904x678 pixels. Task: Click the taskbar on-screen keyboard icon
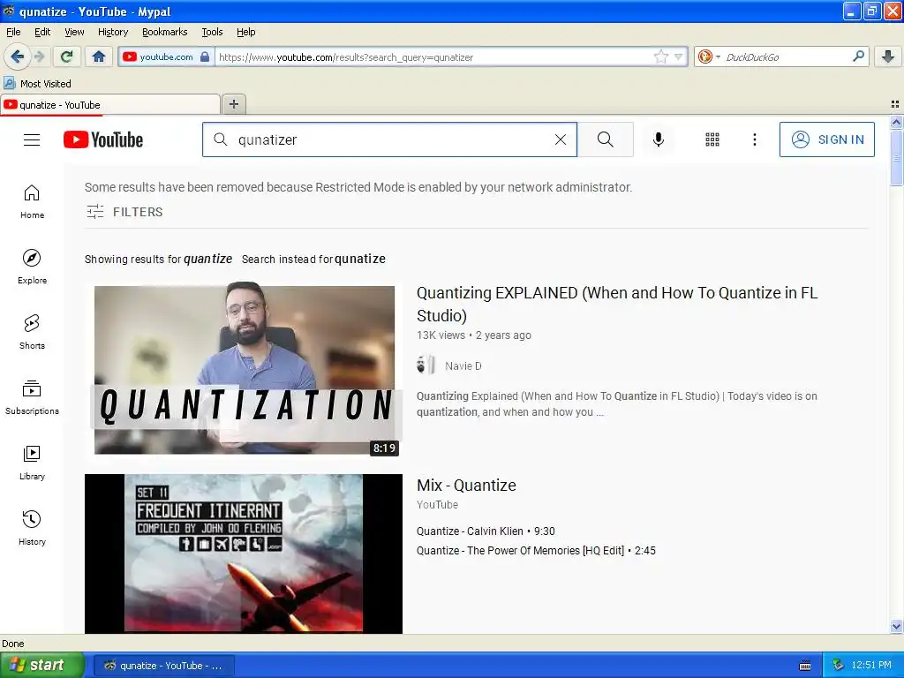pos(805,666)
